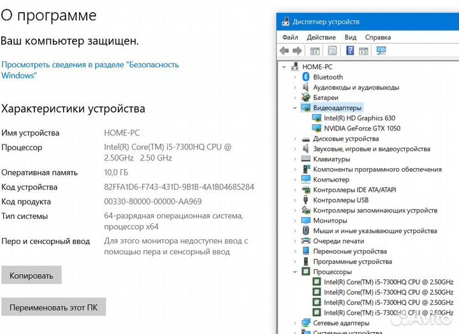Select the first i5-7300HQ processor entry

pos(388,282)
